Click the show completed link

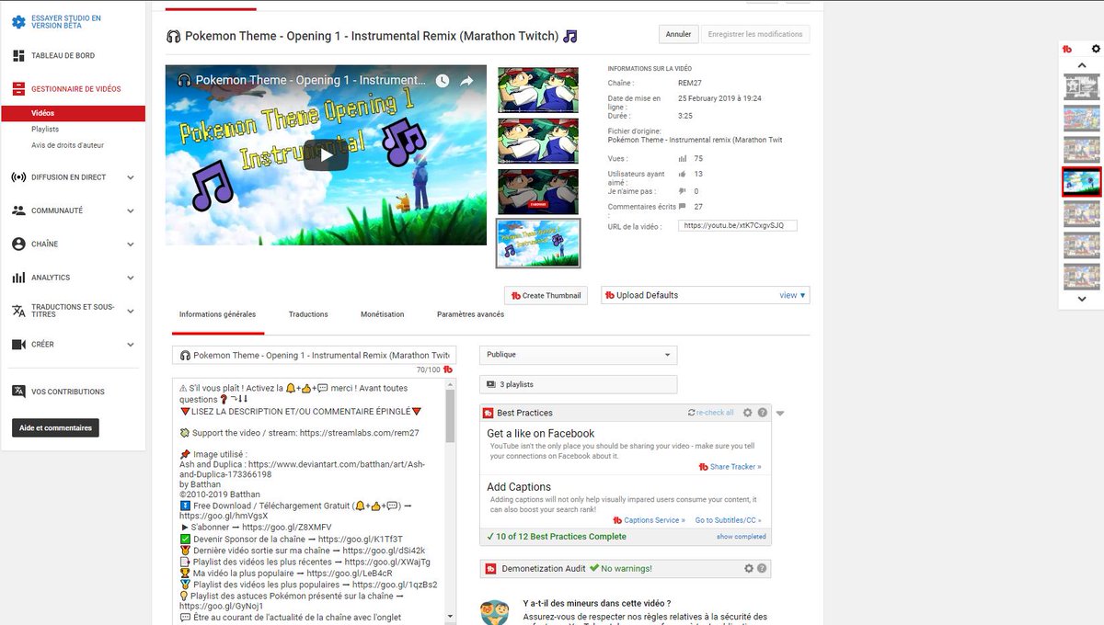click(x=742, y=537)
